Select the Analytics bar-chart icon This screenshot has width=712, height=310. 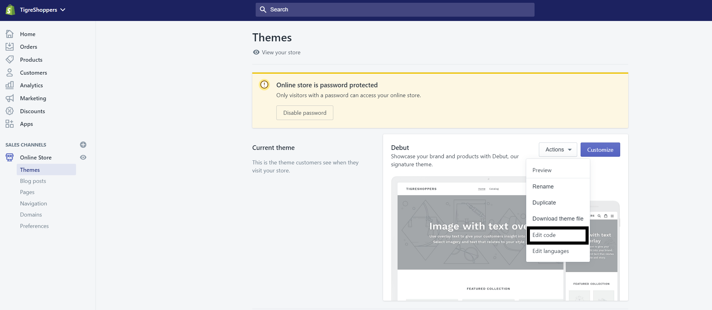click(10, 85)
